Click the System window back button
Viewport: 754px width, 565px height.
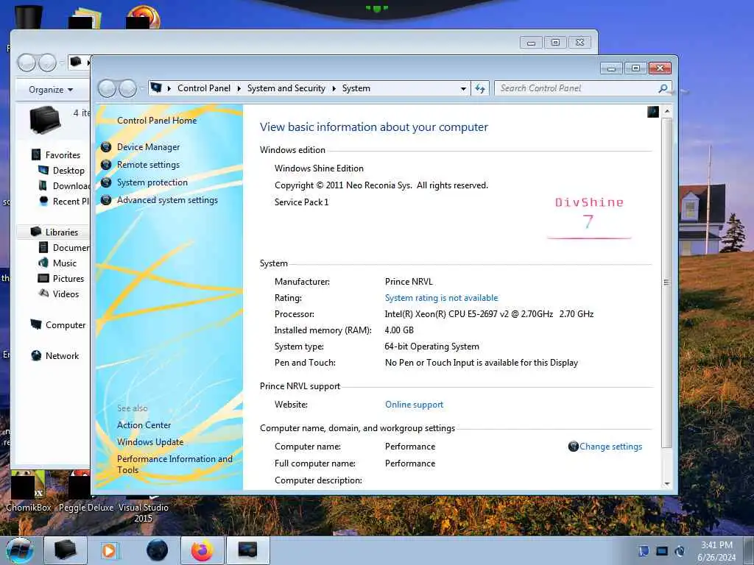point(107,89)
